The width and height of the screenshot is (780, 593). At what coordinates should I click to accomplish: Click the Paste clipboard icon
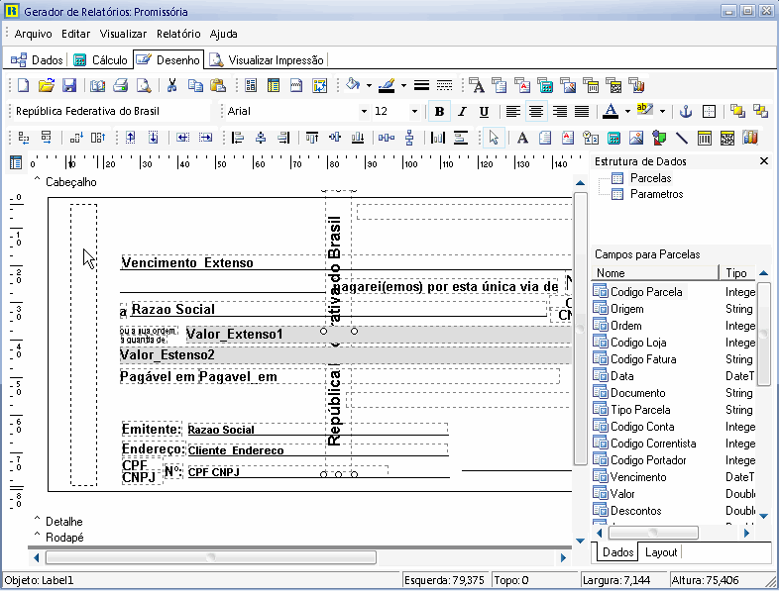coord(218,85)
